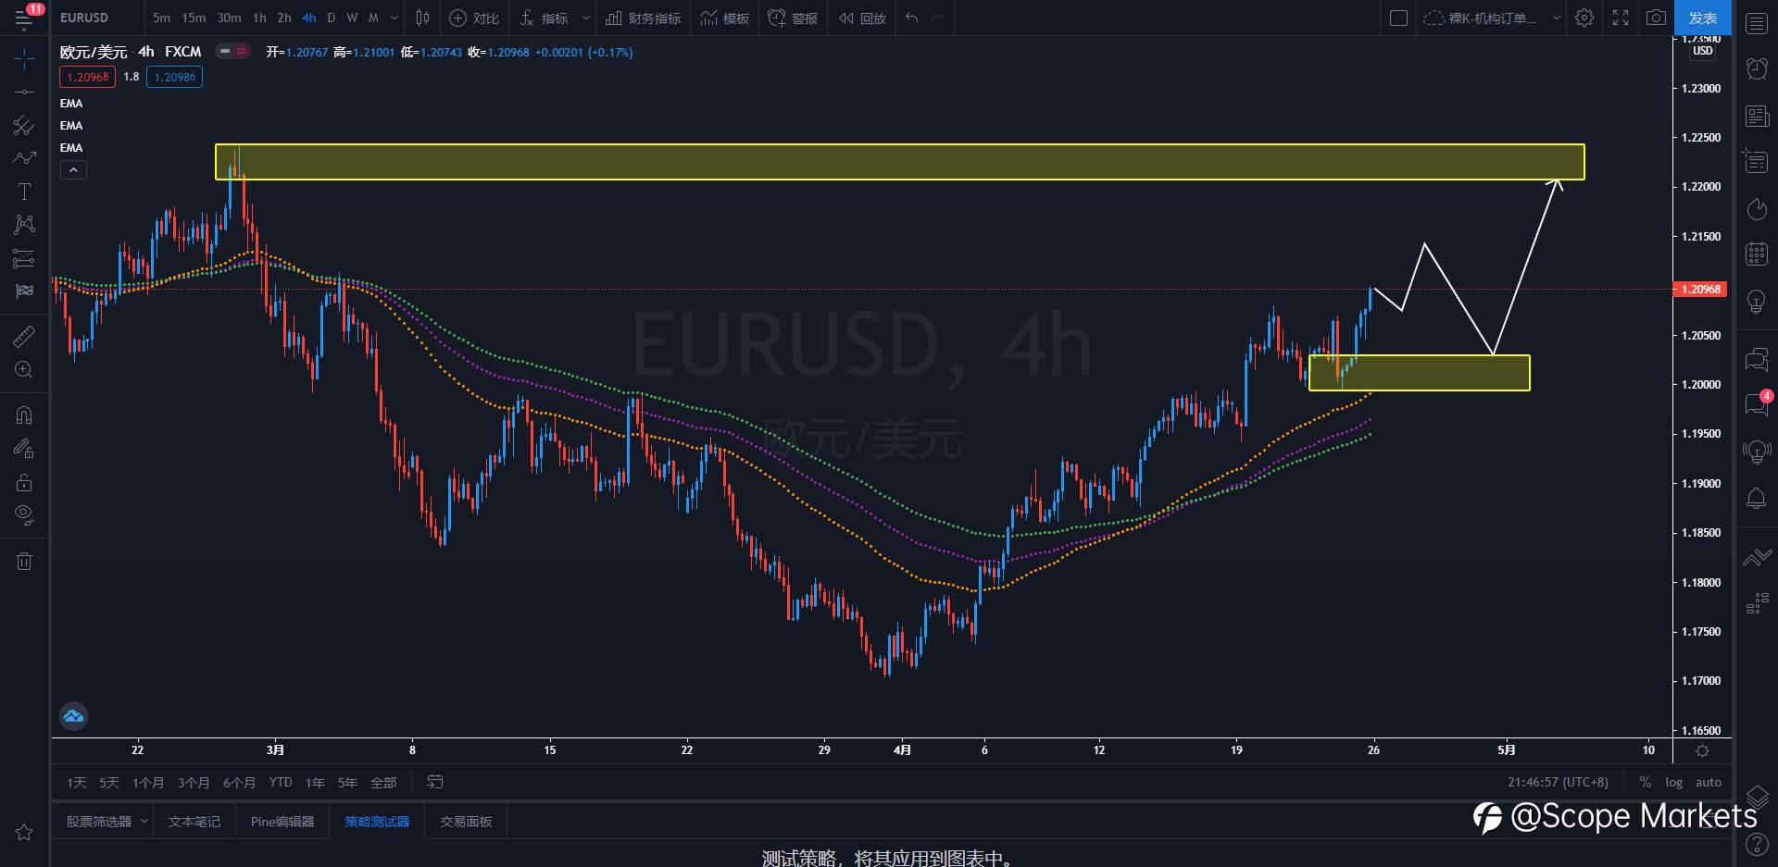Remove drawings with the trash icon
The height and width of the screenshot is (867, 1778).
24,561
